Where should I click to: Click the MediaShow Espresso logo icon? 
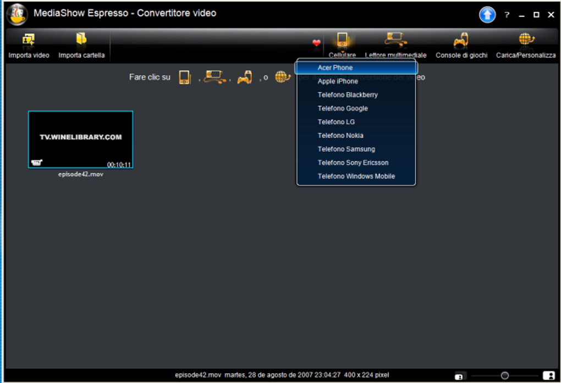tap(17, 14)
